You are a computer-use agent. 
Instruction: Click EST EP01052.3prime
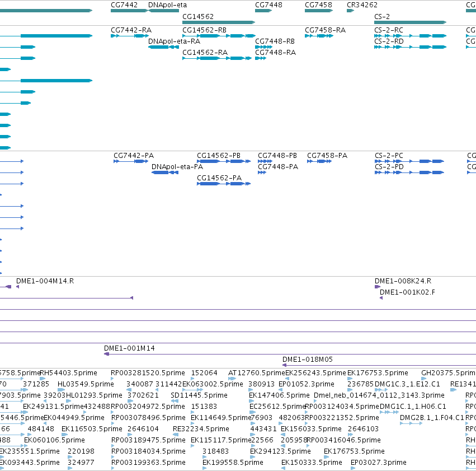point(307,384)
